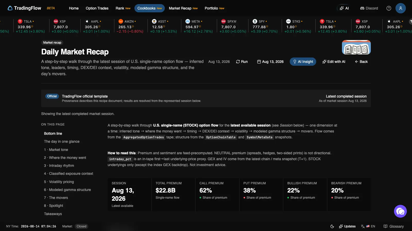Click the CALL PREMIUM 62% card
This screenshot has height=231, width=412.
[x=217, y=195]
